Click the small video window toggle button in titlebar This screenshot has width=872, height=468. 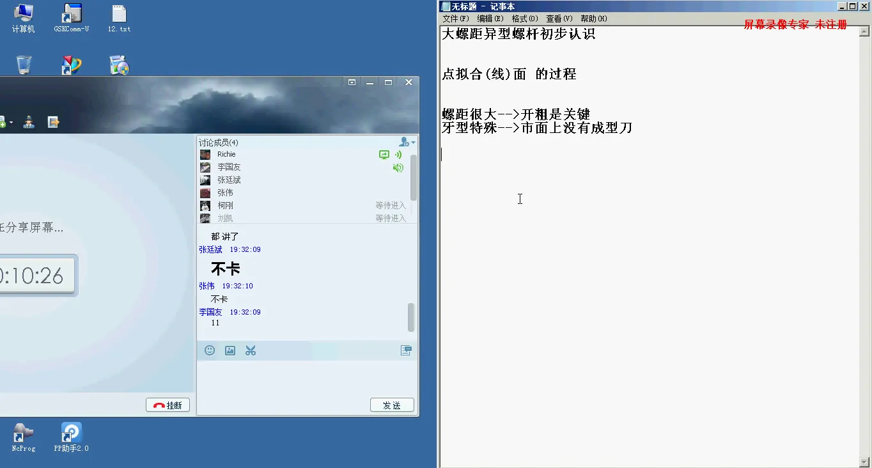click(352, 82)
